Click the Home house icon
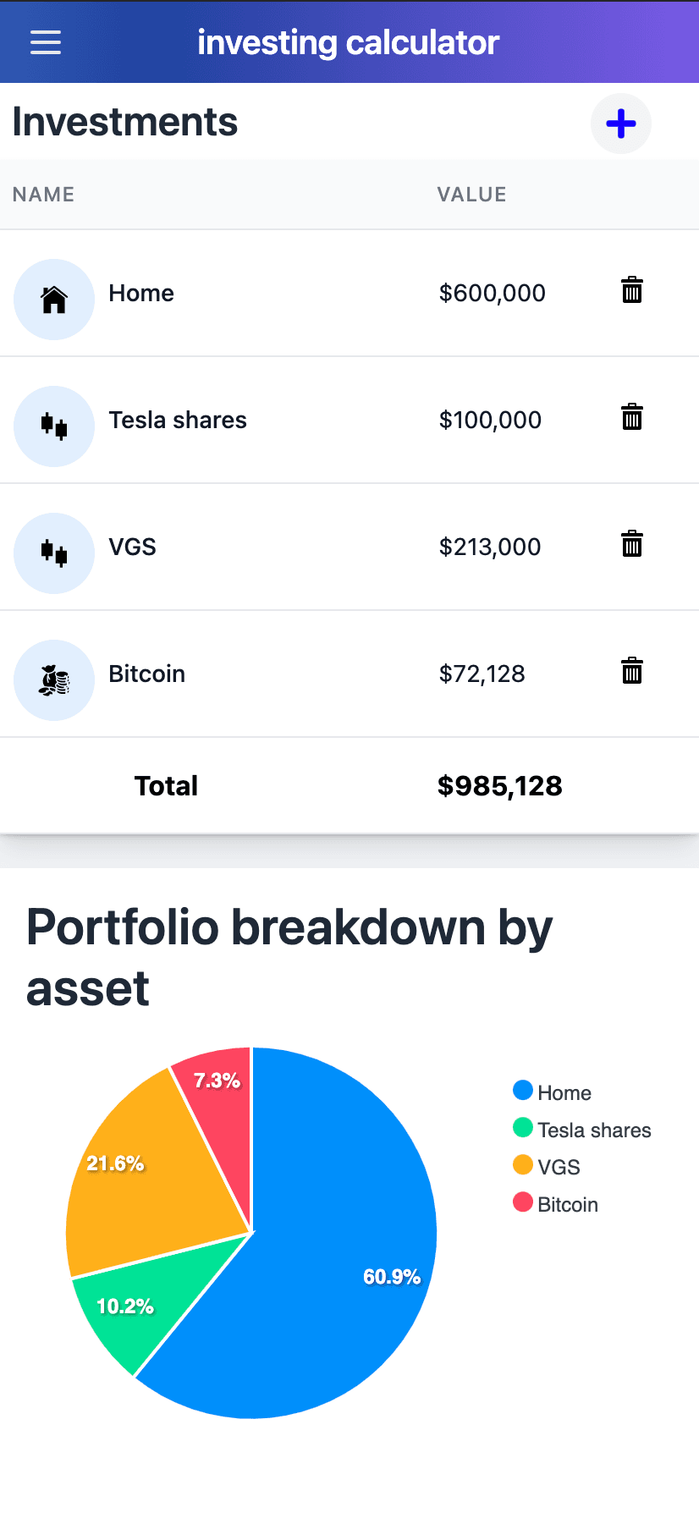699x1518 pixels. coord(54,300)
